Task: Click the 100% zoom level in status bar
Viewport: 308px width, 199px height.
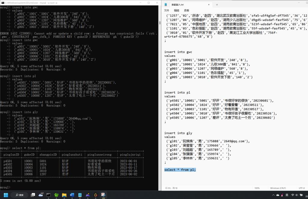Action: click(x=257, y=188)
